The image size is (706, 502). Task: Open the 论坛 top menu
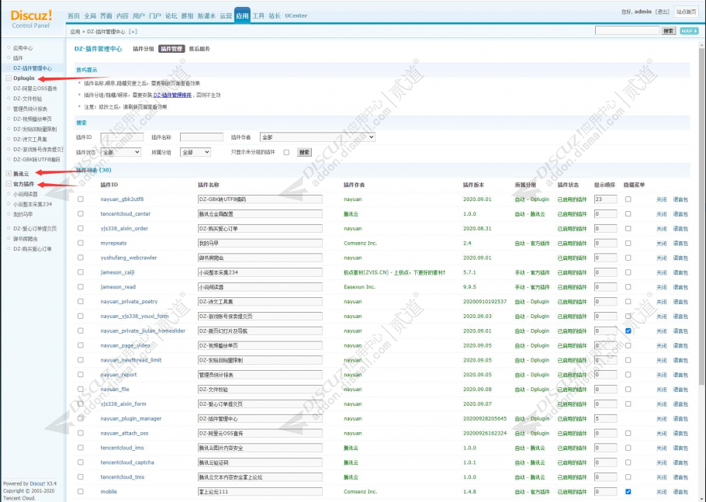[x=171, y=16]
